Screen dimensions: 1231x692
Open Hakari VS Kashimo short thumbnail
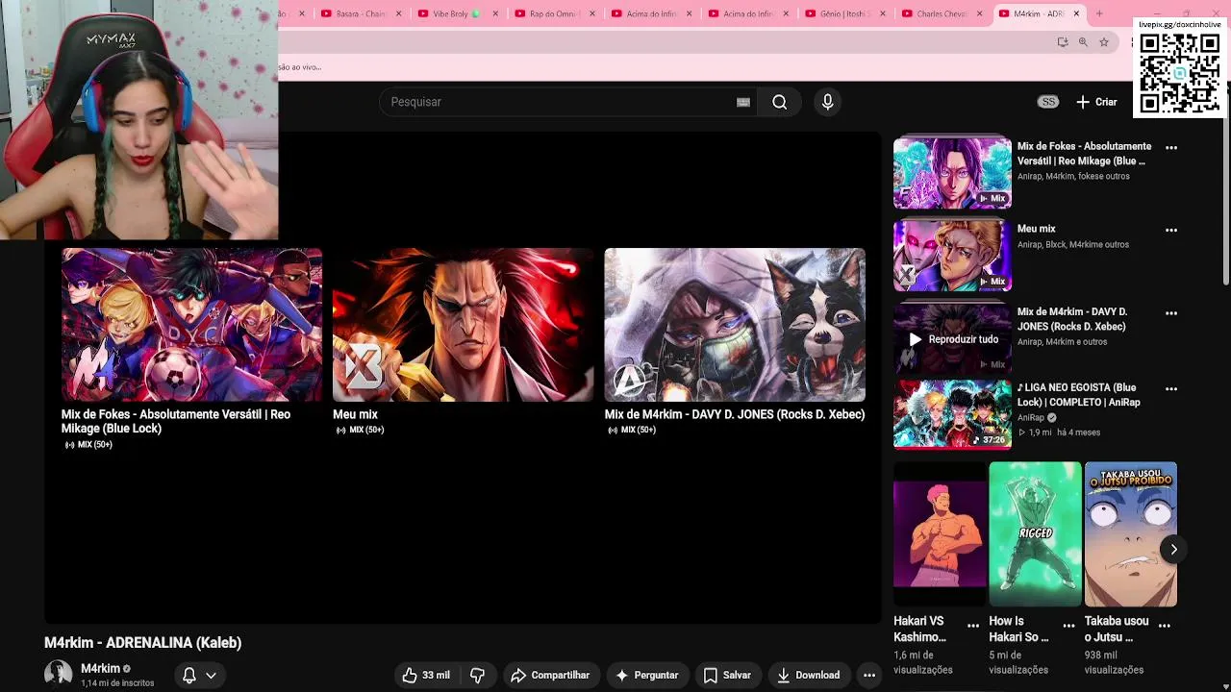[940, 534]
